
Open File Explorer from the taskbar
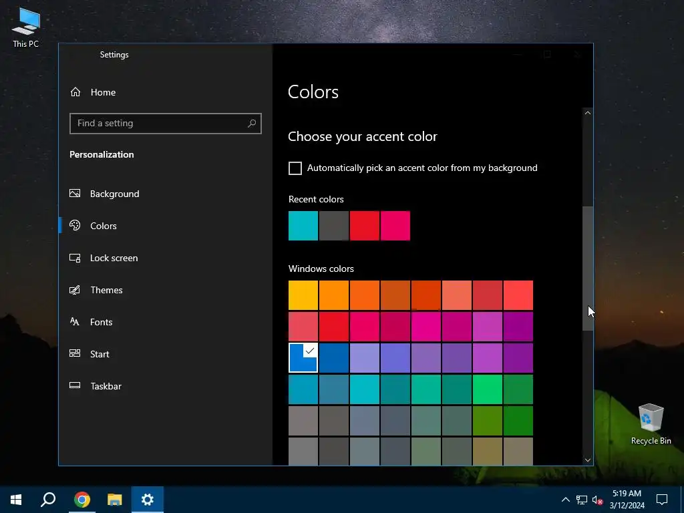pos(115,500)
